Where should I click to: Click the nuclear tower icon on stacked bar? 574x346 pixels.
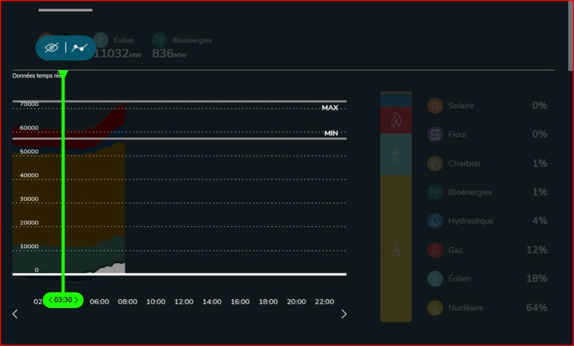pos(396,249)
